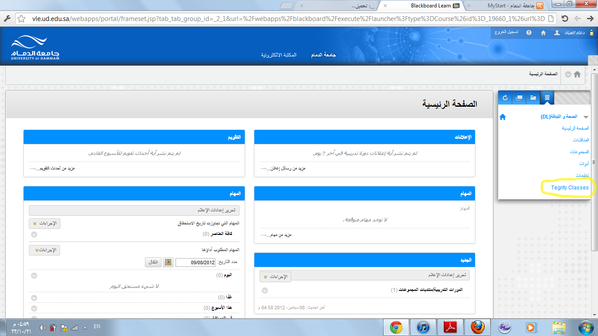Click the blue home icon beside course title
The height and width of the screenshot is (336, 598).
pos(503,117)
